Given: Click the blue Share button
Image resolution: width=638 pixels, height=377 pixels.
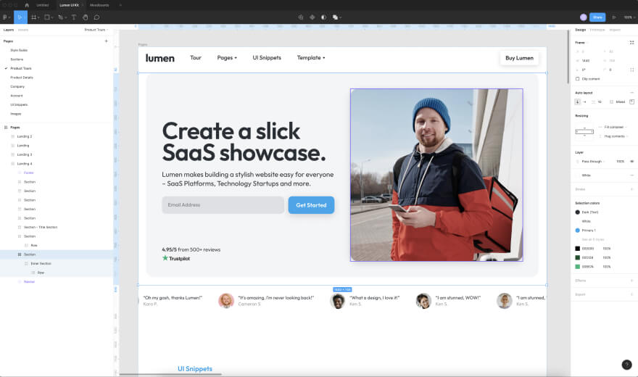Looking at the screenshot, I should (597, 17).
